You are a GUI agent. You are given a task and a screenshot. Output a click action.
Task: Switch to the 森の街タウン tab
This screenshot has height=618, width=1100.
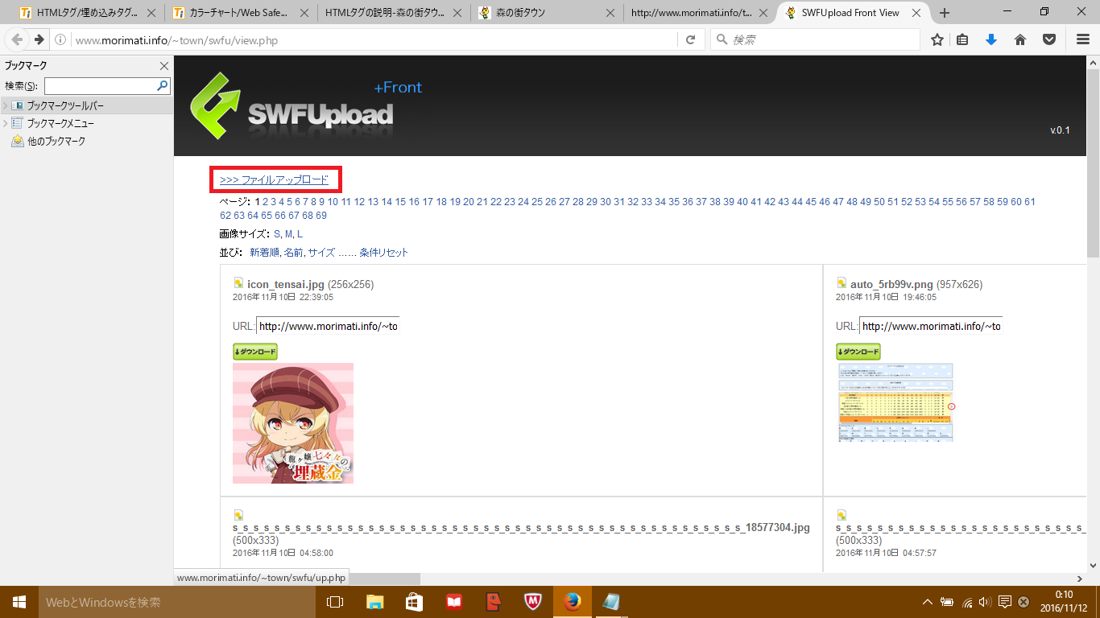546,13
